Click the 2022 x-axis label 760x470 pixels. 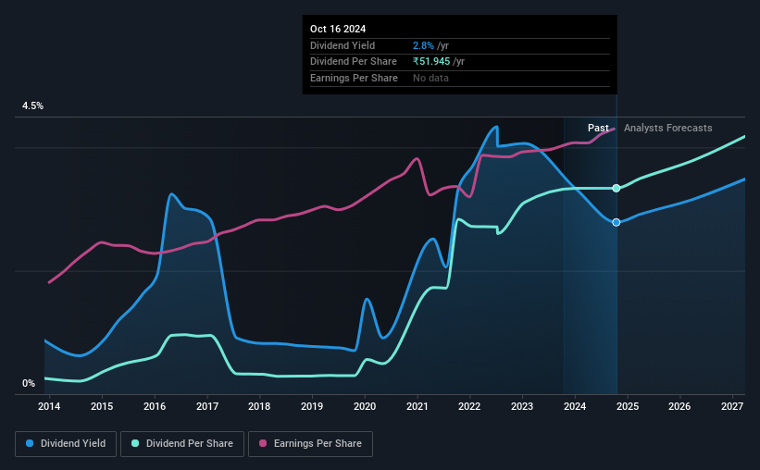tap(469, 406)
